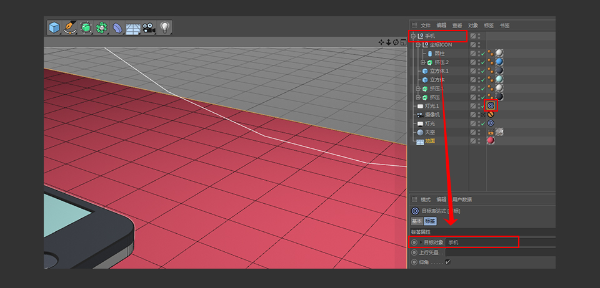
Task: Select the 天空 object in list
Action: tap(430, 132)
